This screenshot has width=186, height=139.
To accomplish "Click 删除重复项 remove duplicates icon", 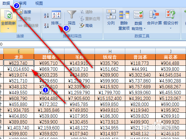I will click(x=124, y=15).
